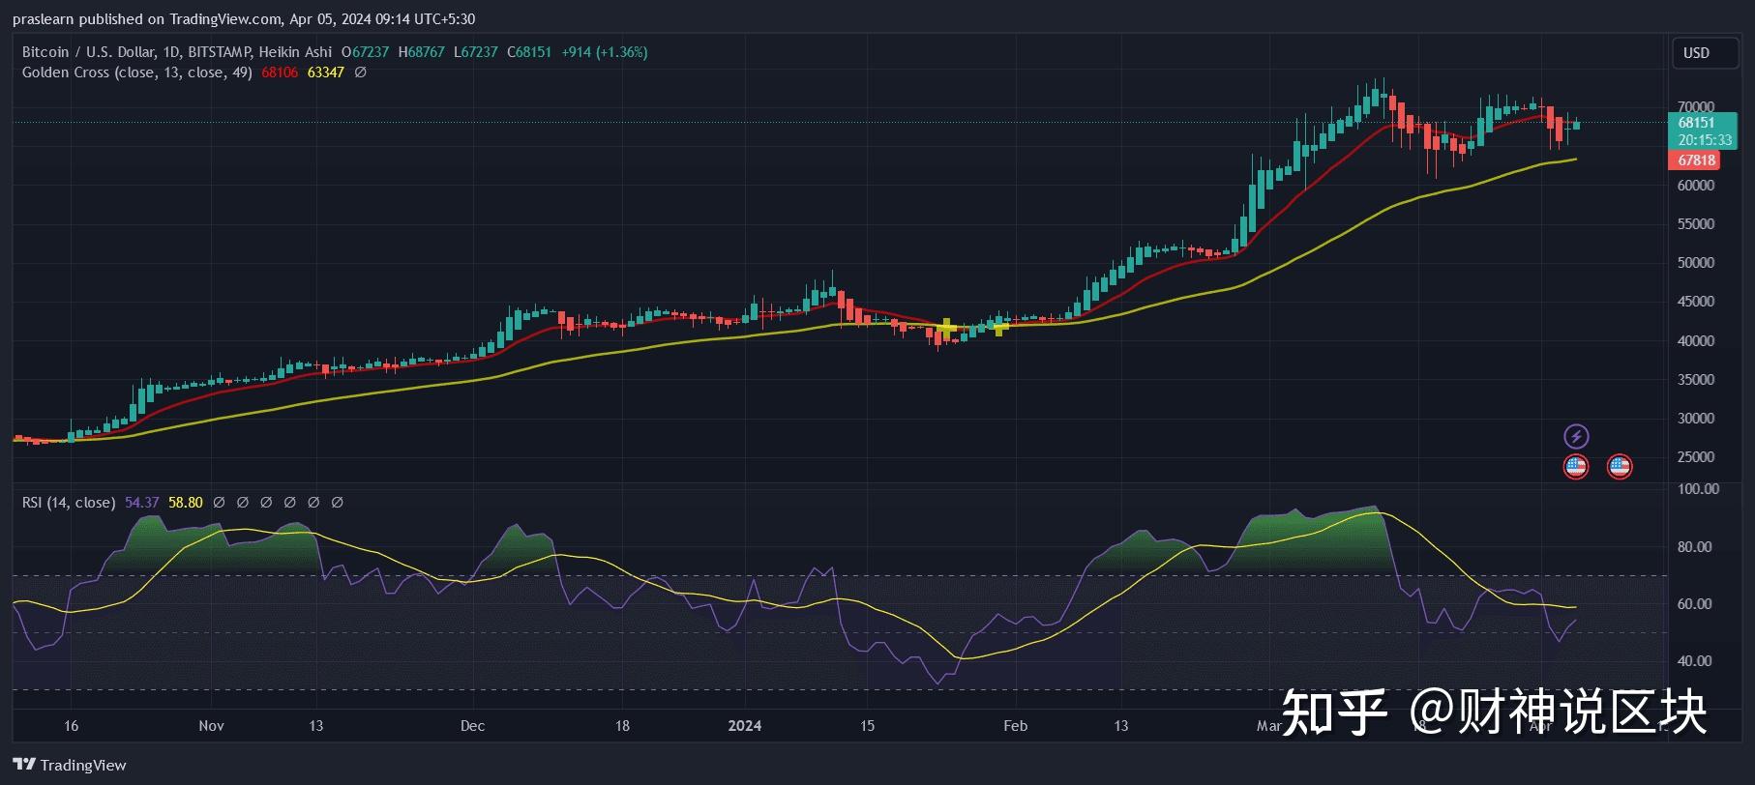Screen dimensions: 1755x785
Task: Click the left US flag economic event icon
Action: (x=1576, y=467)
